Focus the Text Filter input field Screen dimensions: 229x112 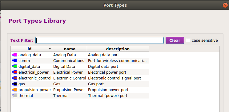pyautogui.click(x=100, y=40)
